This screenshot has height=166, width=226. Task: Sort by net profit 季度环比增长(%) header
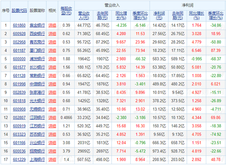(216, 16)
